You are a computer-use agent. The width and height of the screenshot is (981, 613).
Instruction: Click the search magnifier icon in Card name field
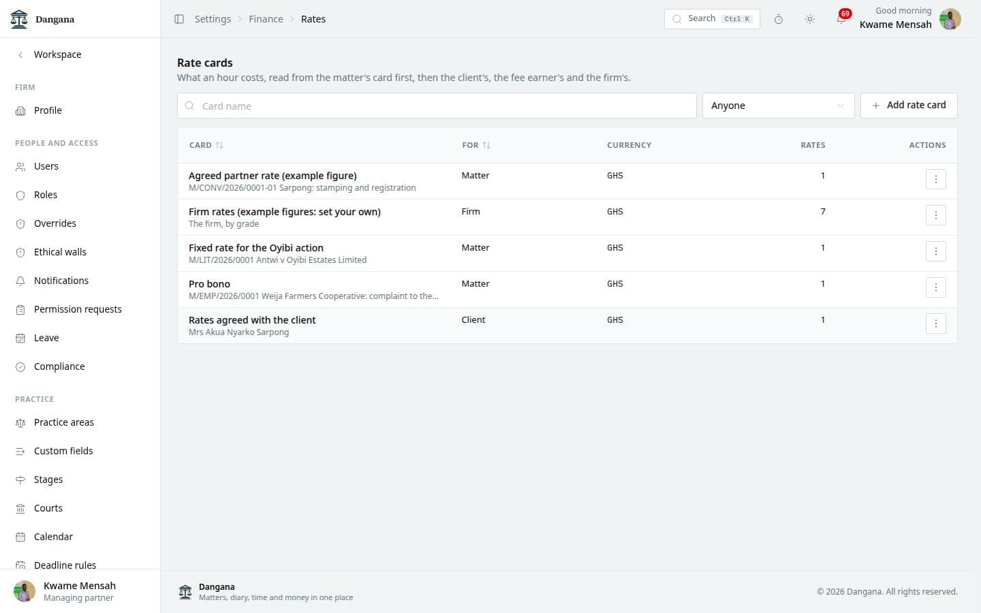coord(189,106)
